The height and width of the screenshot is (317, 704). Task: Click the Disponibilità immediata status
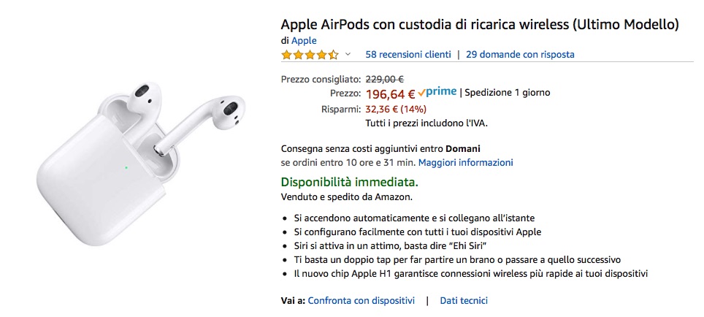(x=349, y=182)
